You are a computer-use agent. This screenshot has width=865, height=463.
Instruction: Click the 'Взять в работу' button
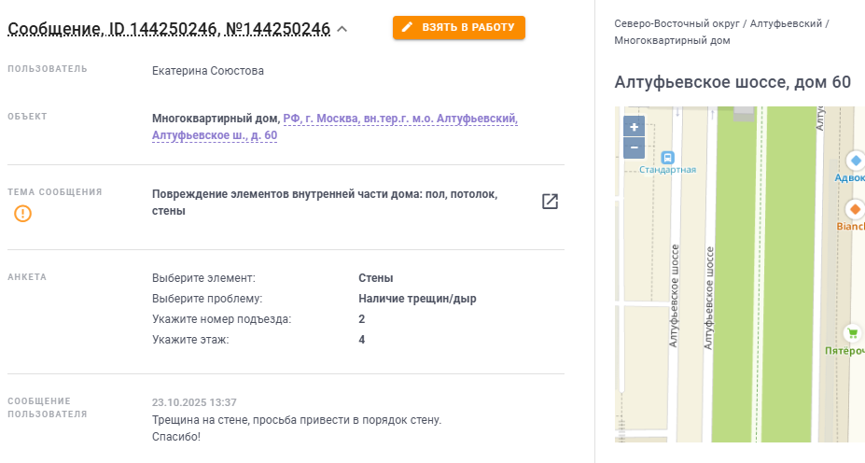pos(458,28)
